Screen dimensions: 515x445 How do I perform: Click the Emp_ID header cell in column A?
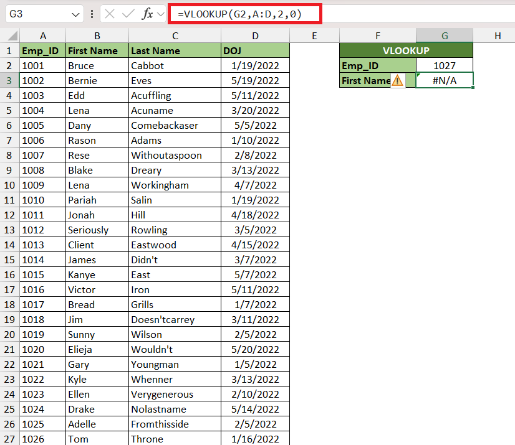[42, 51]
